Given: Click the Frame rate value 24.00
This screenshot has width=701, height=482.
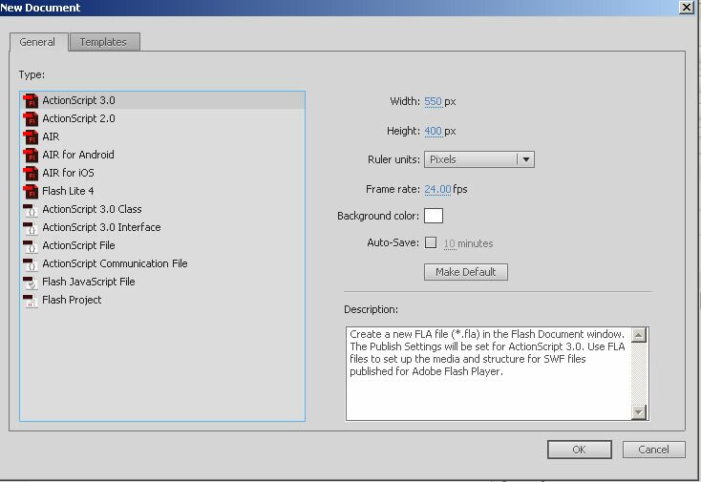Looking at the screenshot, I should pyautogui.click(x=437, y=189).
